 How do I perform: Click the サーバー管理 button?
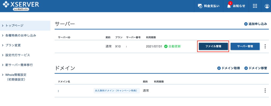(x=245, y=46)
